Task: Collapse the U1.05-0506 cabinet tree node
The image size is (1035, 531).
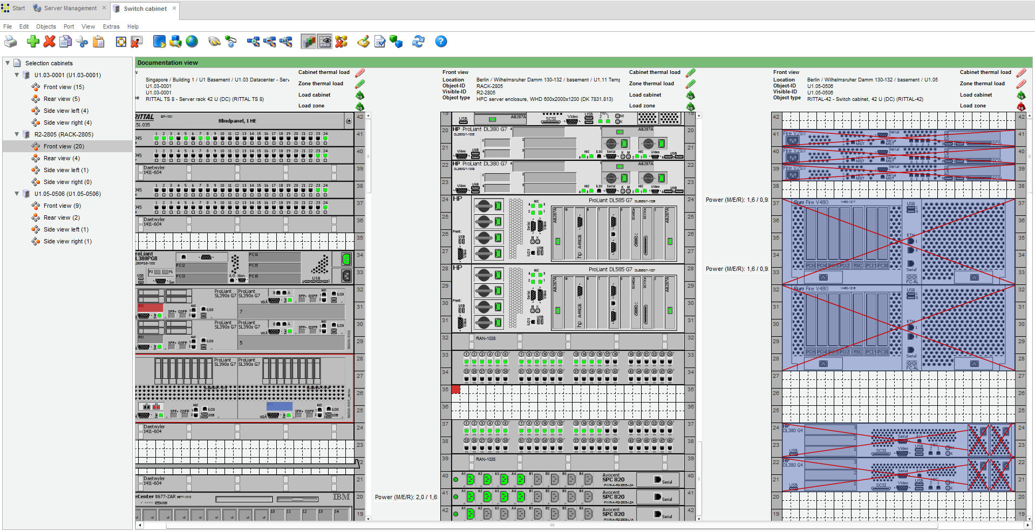Action: point(17,194)
